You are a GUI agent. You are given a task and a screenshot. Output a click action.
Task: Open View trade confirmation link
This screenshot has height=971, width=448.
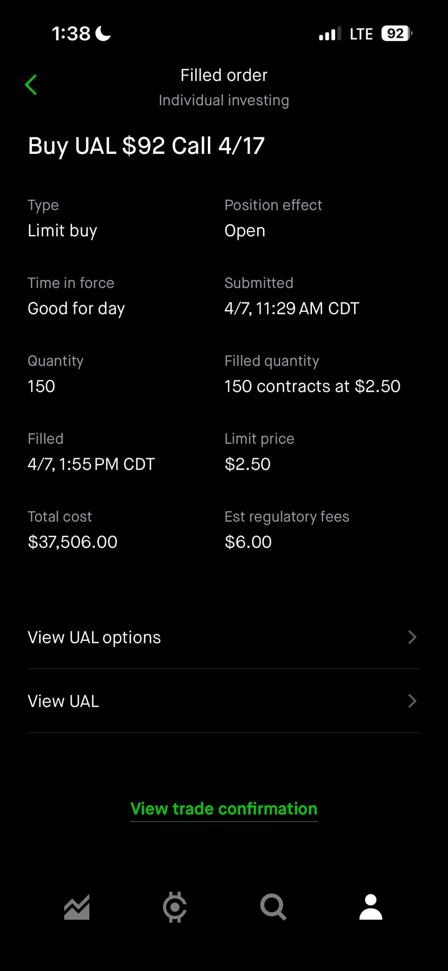(x=224, y=809)
